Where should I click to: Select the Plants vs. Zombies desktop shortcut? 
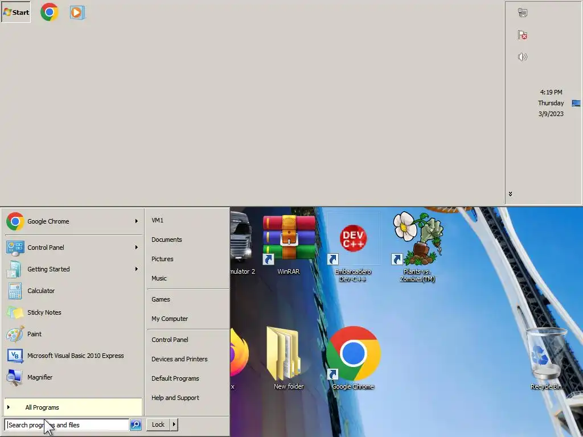click(417, 247)
